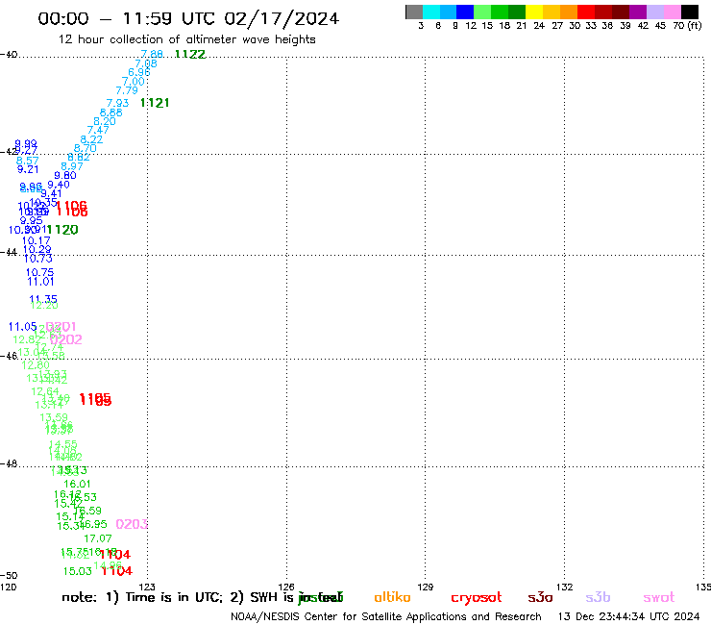Click the wave height value 9.21
The width and height of the screenshot is (711, 625).
click(28, 169)
